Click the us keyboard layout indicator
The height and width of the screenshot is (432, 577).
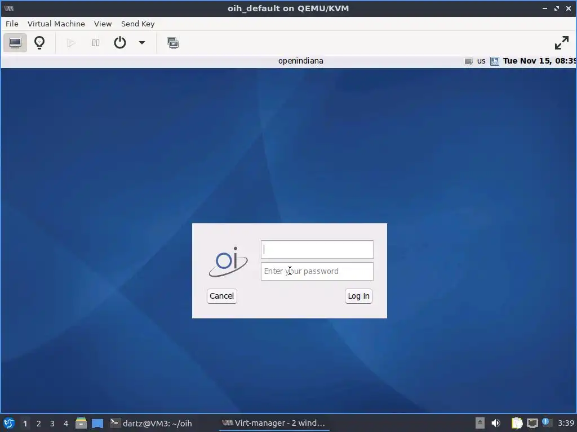click(481, 61)
